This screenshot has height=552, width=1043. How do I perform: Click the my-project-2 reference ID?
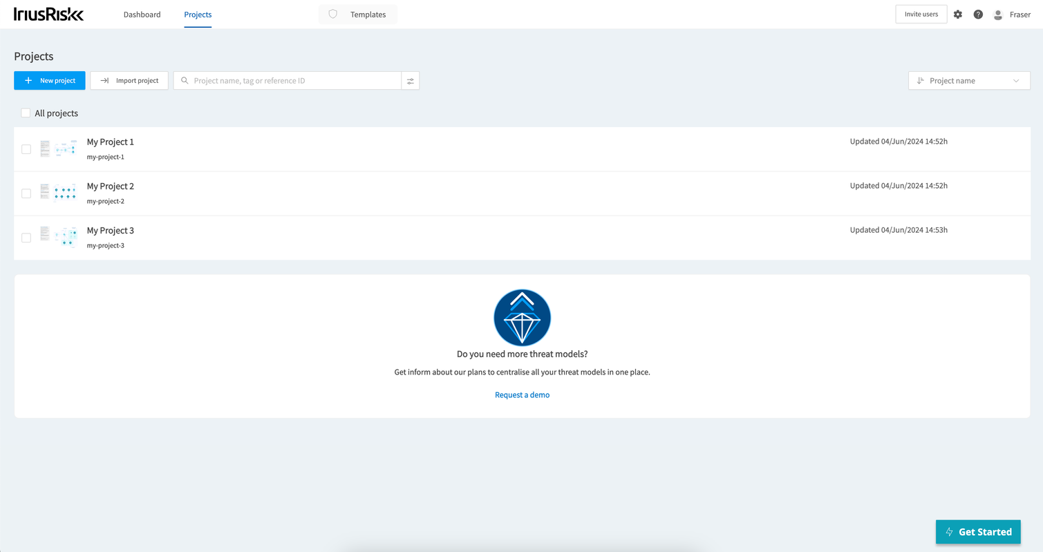pyautogui.click(x=106, y=201)
